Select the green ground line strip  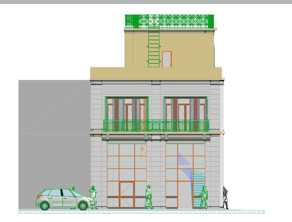click(141, 212)
